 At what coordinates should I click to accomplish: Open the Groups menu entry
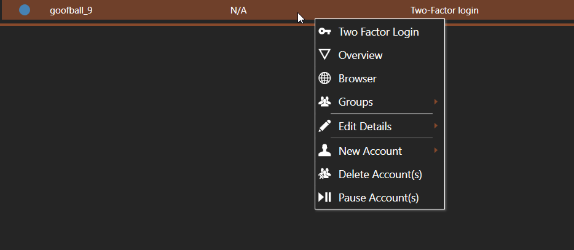click(380, 102)
